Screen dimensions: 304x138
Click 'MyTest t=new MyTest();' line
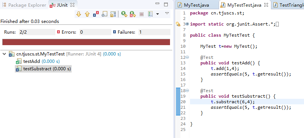(x=229, y=46)
